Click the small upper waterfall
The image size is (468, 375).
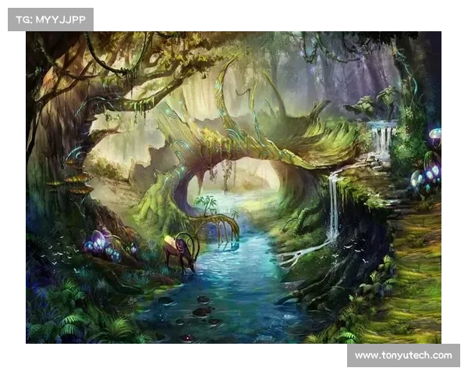tap(381, 141)
